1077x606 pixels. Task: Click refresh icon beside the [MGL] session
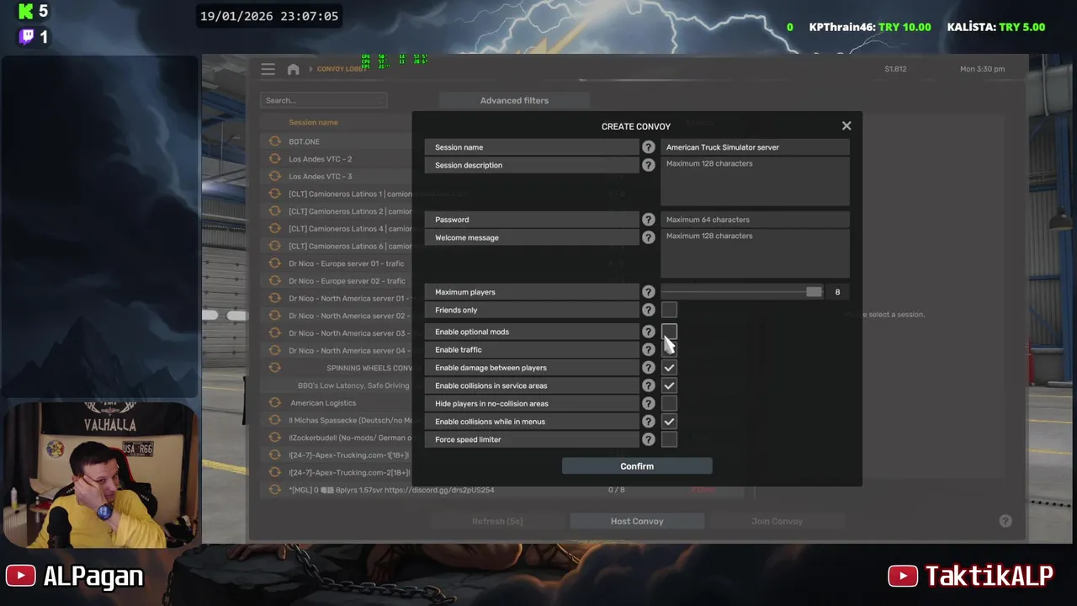coord(274,490)
